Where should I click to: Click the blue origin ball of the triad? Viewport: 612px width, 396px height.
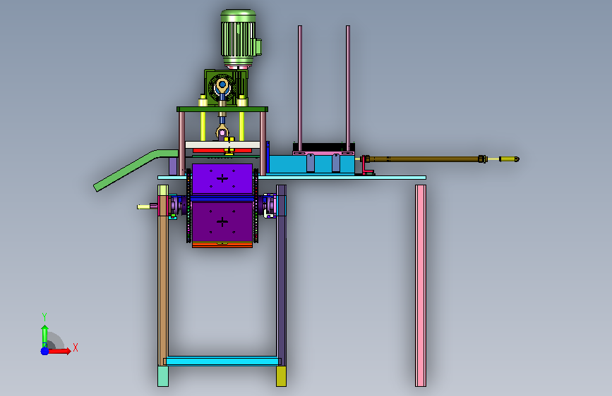pos(44,351)
